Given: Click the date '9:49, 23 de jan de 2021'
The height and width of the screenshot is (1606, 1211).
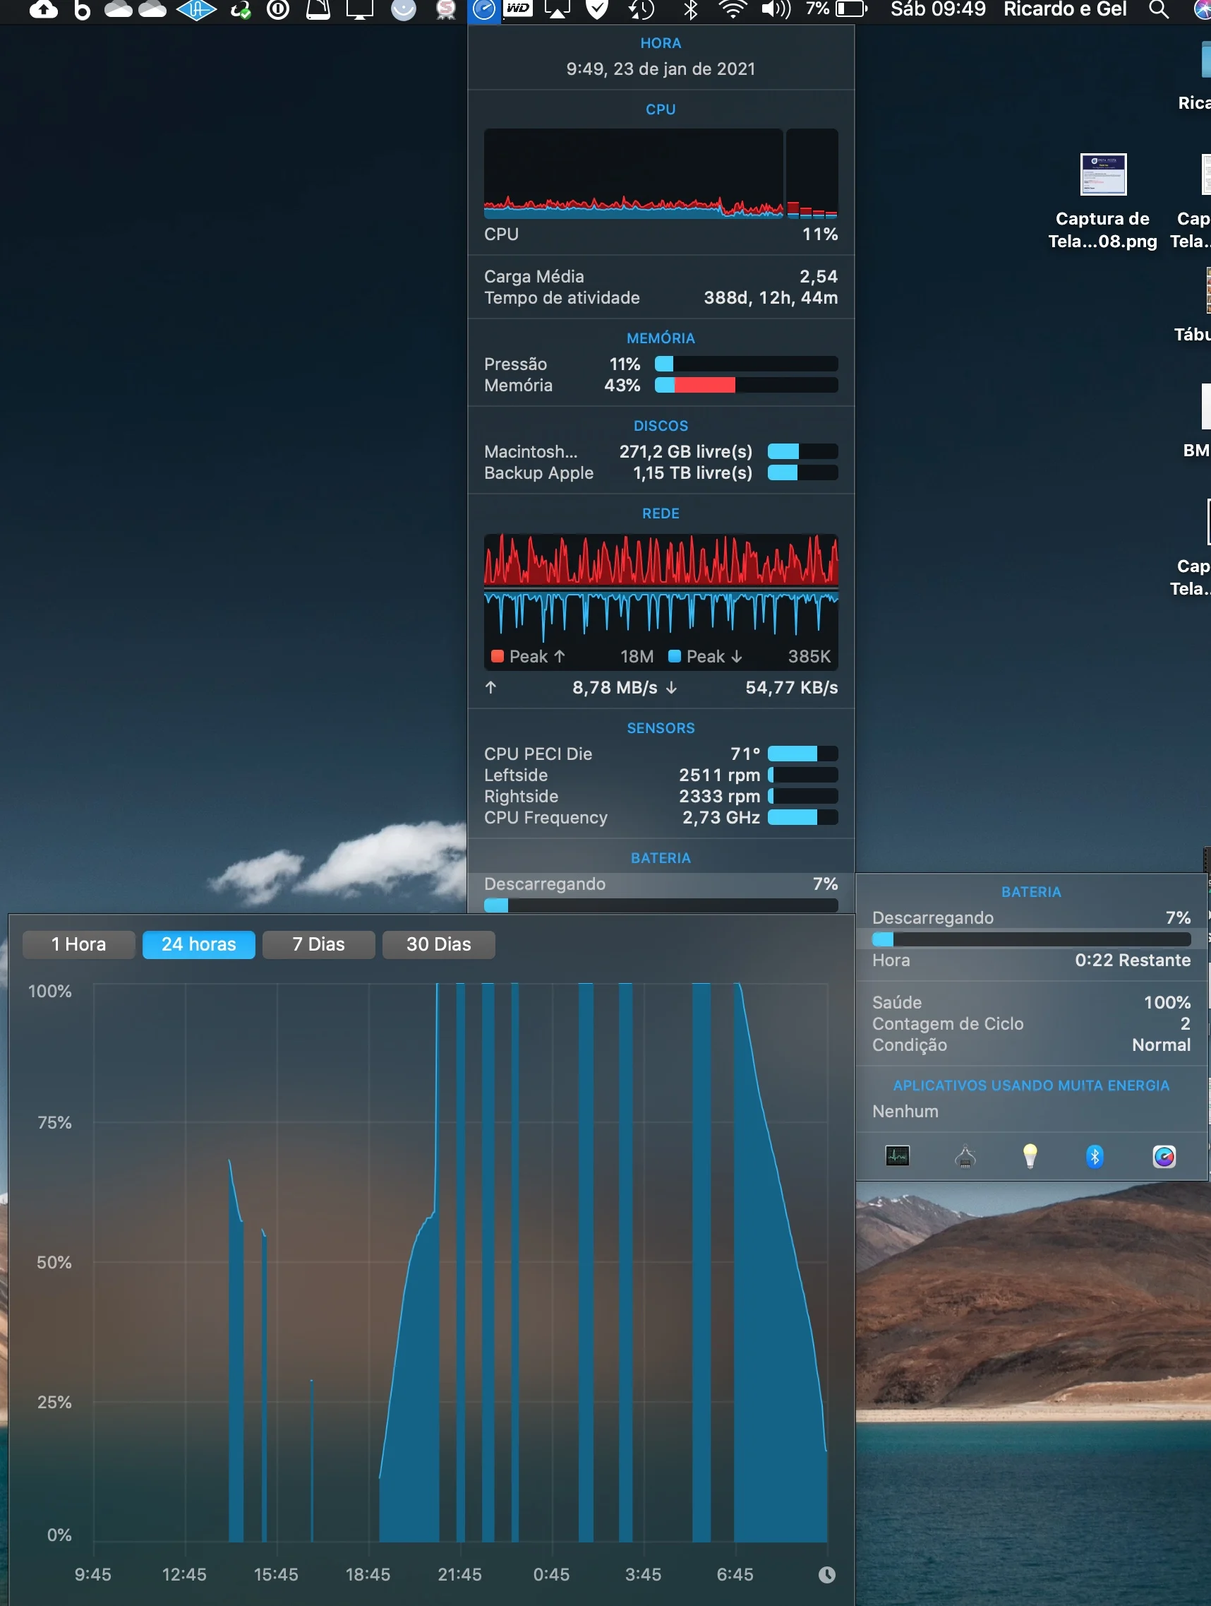Looking at the screenshot, I should click(661, 69).
